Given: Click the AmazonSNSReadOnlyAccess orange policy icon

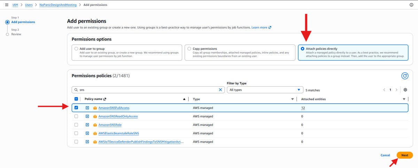Looking at the screenshot, I should (x=95, y=116).
